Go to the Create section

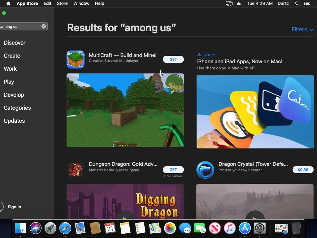[x=12, y=56]
